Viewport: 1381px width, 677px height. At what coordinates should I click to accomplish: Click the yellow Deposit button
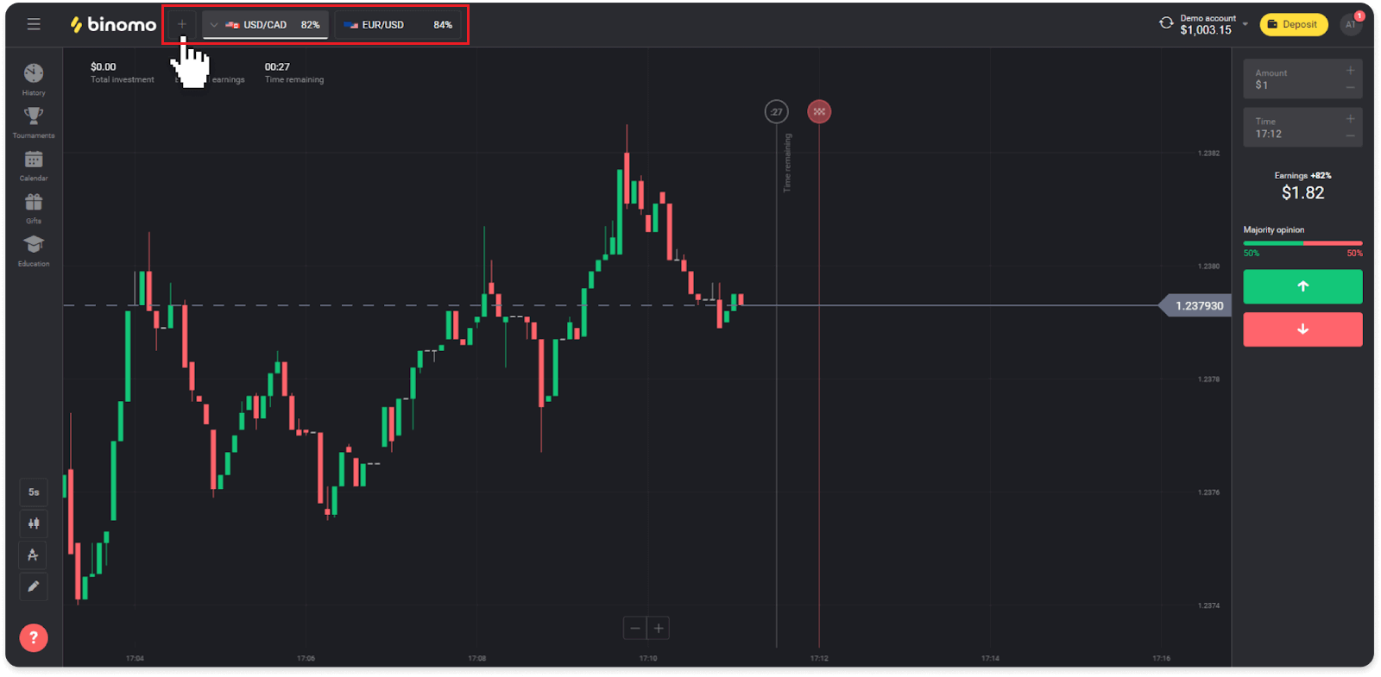(1293, 24)
